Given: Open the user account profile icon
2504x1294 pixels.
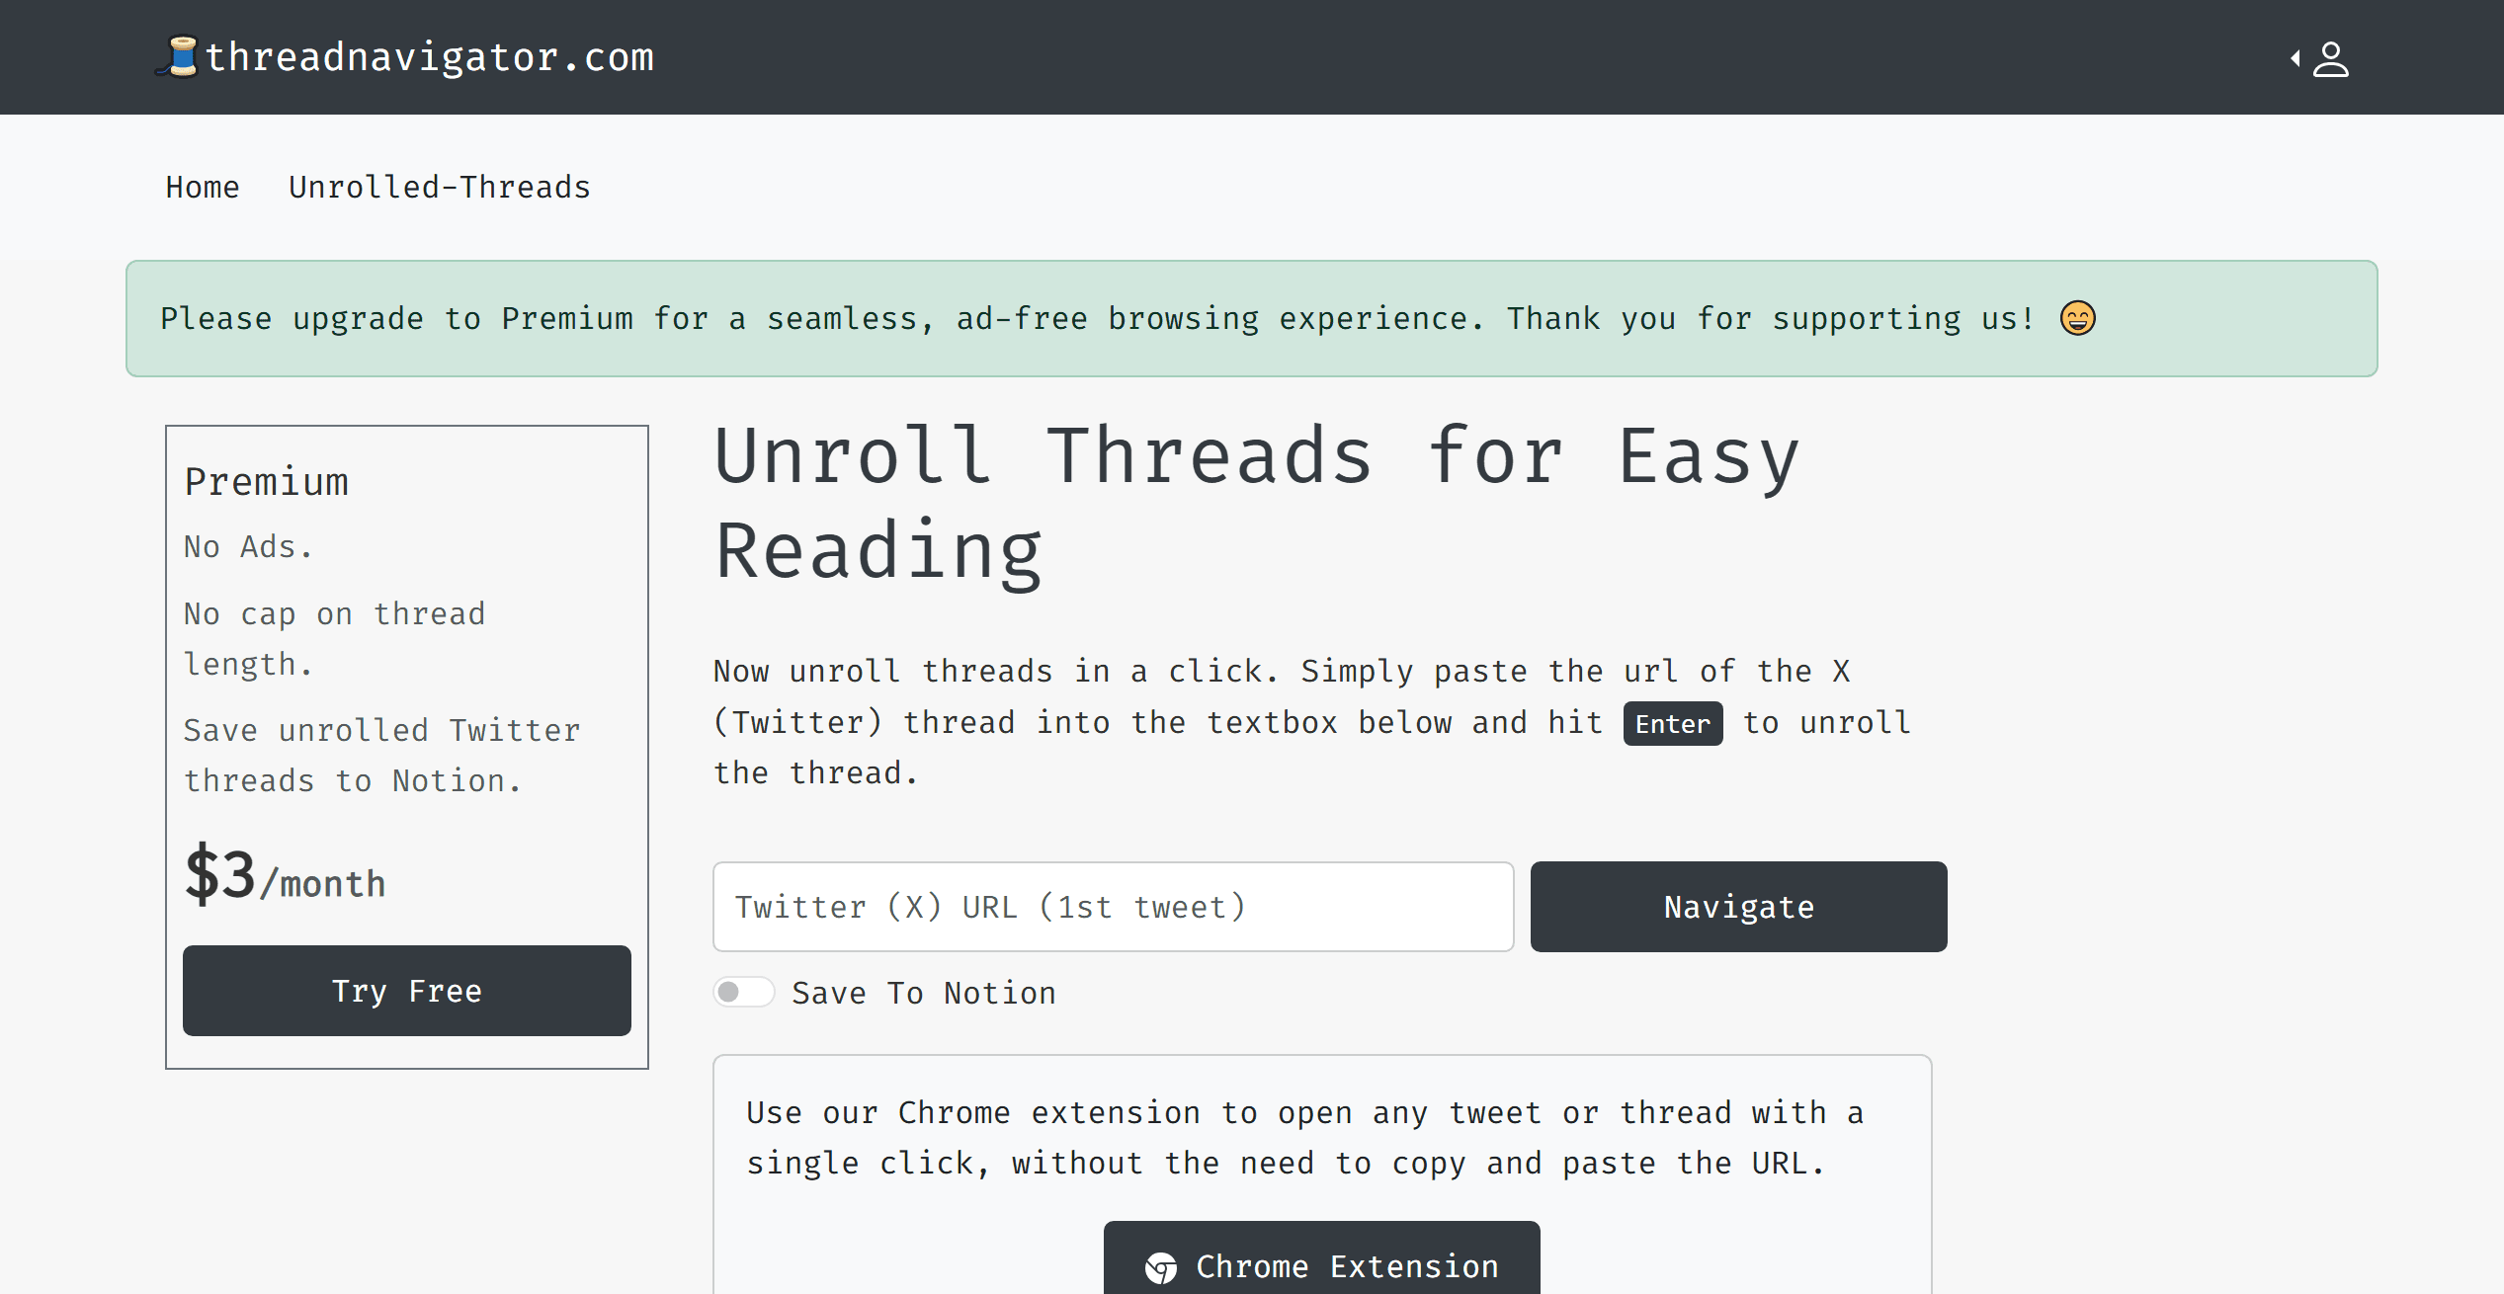Looking at the screenshot, I should coord(2331,59).
